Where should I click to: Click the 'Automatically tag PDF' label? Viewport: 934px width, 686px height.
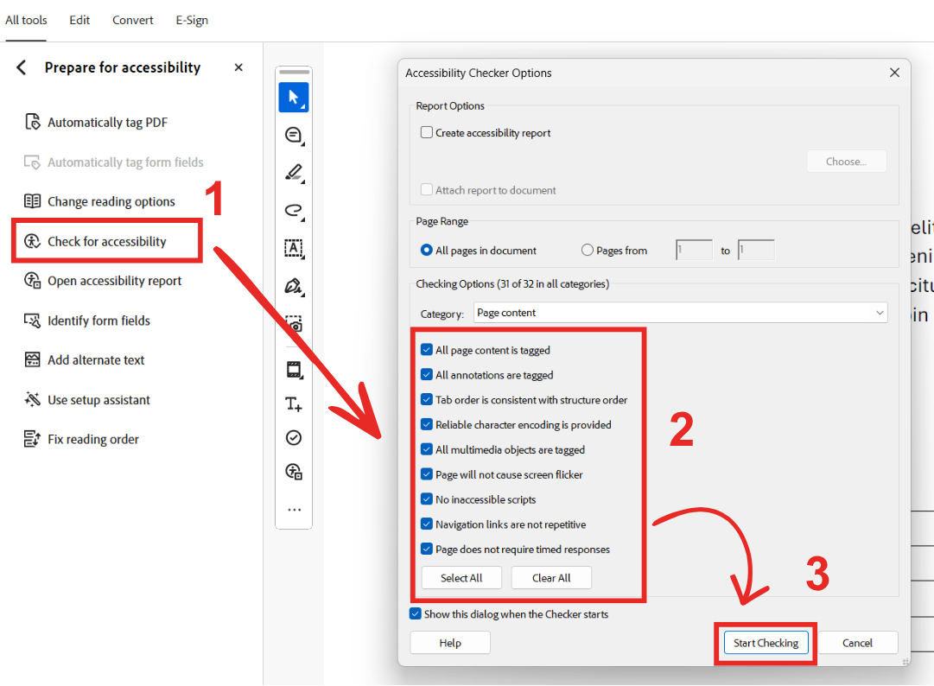(108, 123)
